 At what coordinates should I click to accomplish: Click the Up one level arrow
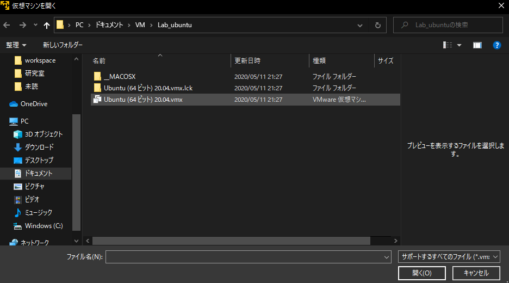tap(47, 25)
